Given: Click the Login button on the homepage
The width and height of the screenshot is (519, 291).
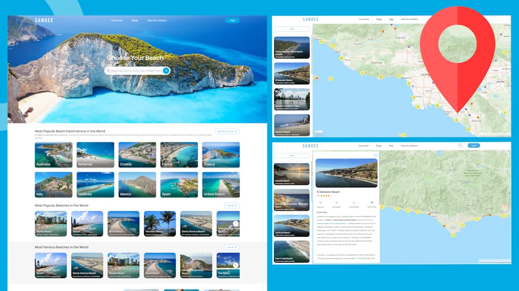Looking at the screenshot, I should point(232,21).
